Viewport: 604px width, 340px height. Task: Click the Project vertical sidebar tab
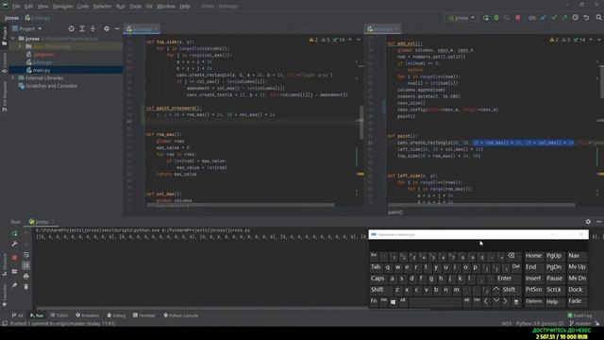click(4, 36)
